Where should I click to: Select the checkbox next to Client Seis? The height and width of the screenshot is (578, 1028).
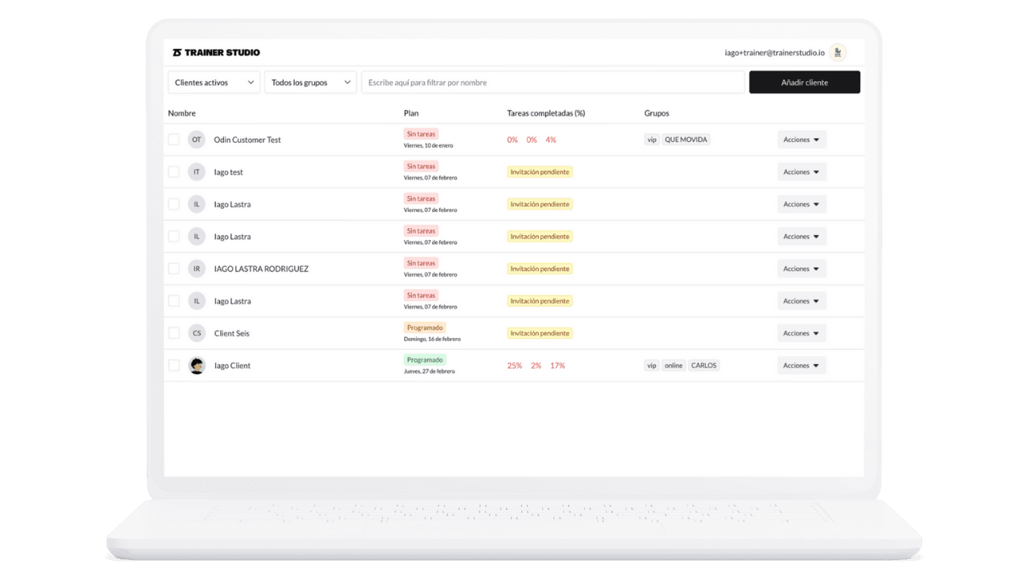[x=173, y=332]
